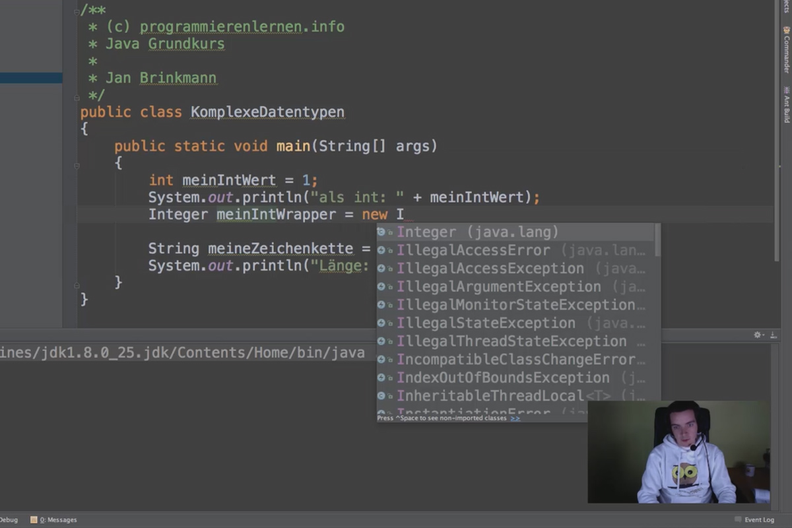Switch to the Debug tool tab
Image resolution: width=792 pixels, height=528 pixels.
coord(9,519)
